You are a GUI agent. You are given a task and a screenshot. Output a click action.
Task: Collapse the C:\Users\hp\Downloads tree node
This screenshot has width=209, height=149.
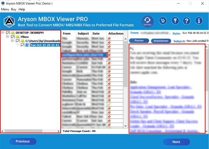pyautogui.click(x=13, y=41)
